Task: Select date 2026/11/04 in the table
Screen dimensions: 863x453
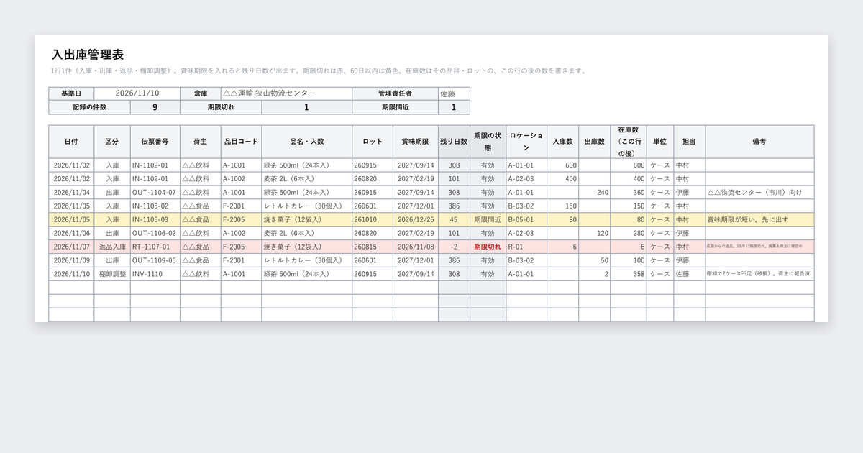Action: pyautogui.click(x=71, y=193)
